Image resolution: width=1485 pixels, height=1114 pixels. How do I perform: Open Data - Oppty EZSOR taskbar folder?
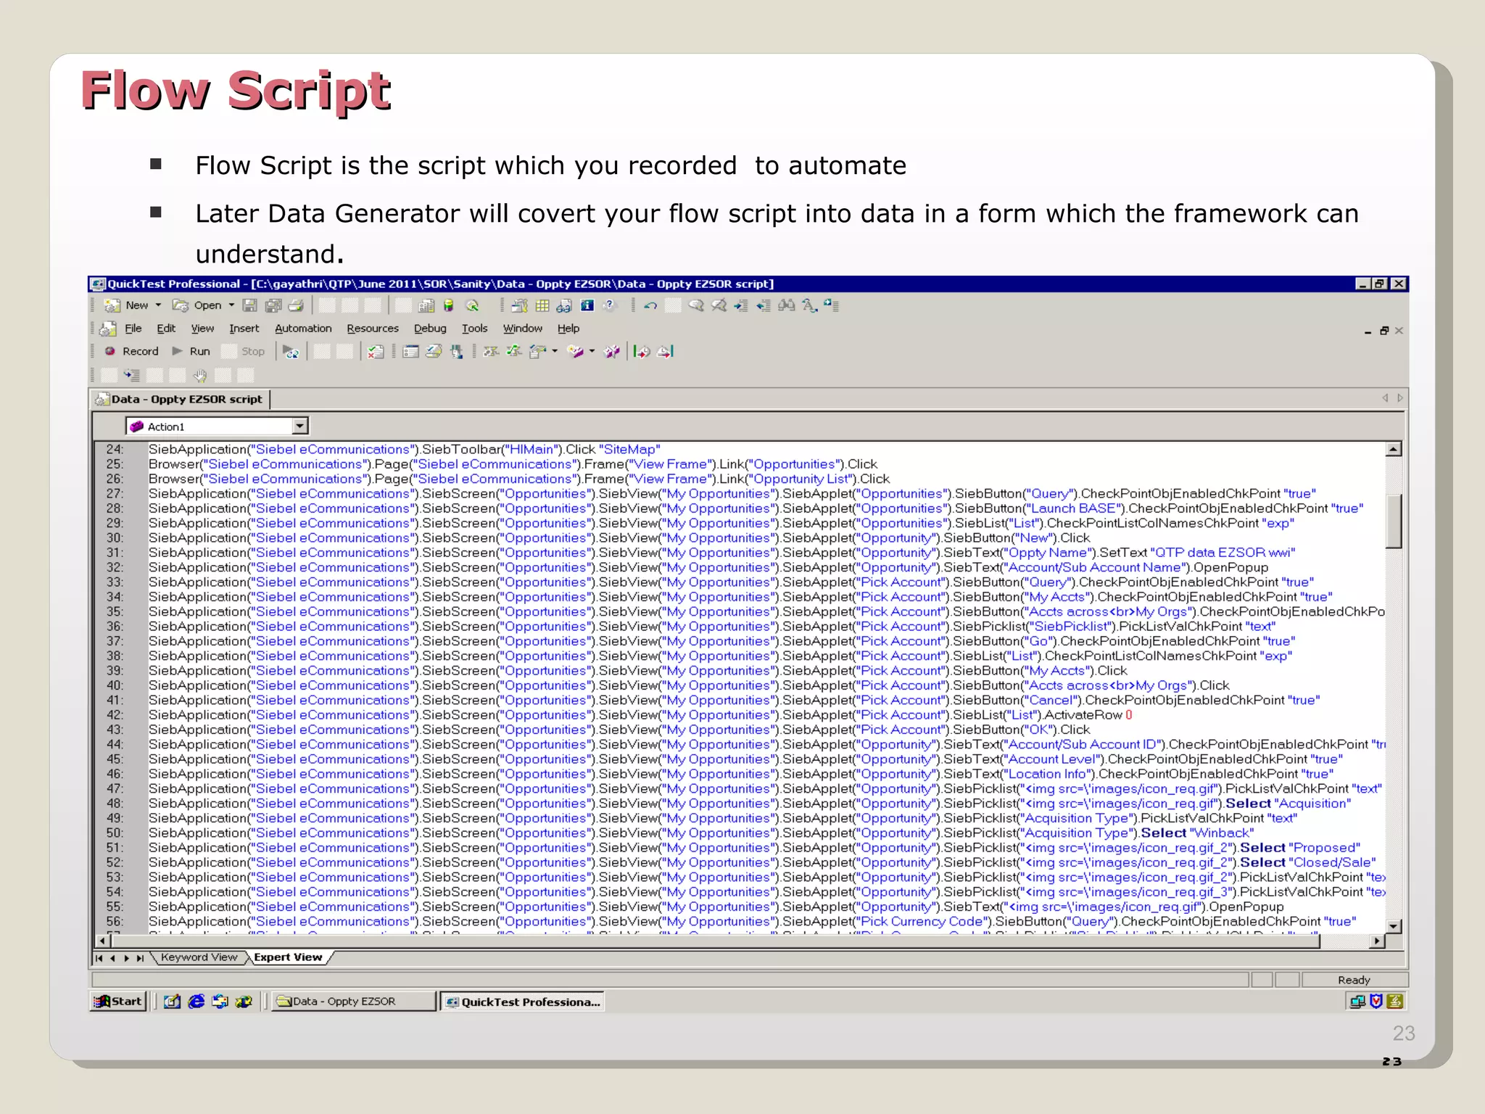click(353, 1002)
